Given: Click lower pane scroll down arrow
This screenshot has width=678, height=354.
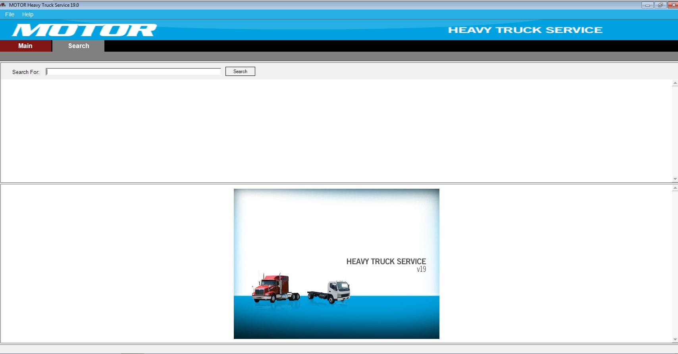Looking at the screenshot, I should 675,340.
